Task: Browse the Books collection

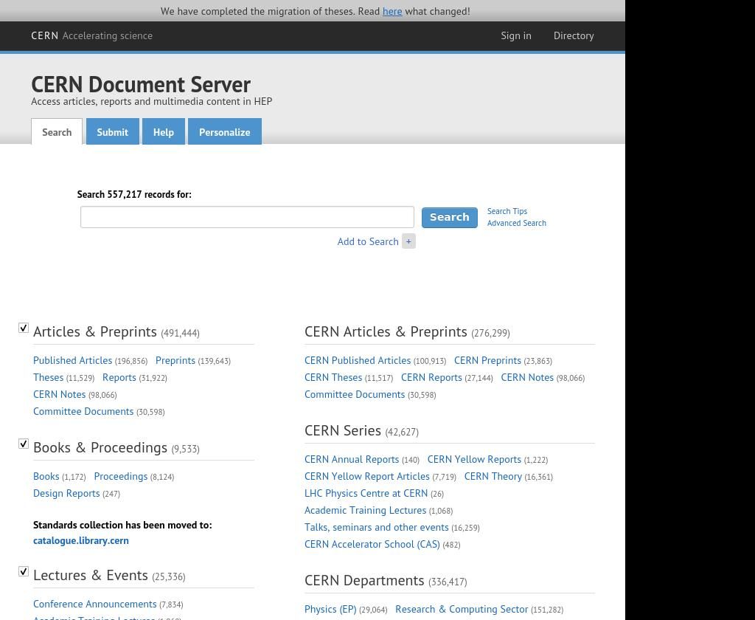Action: click(x=46, y=476)
